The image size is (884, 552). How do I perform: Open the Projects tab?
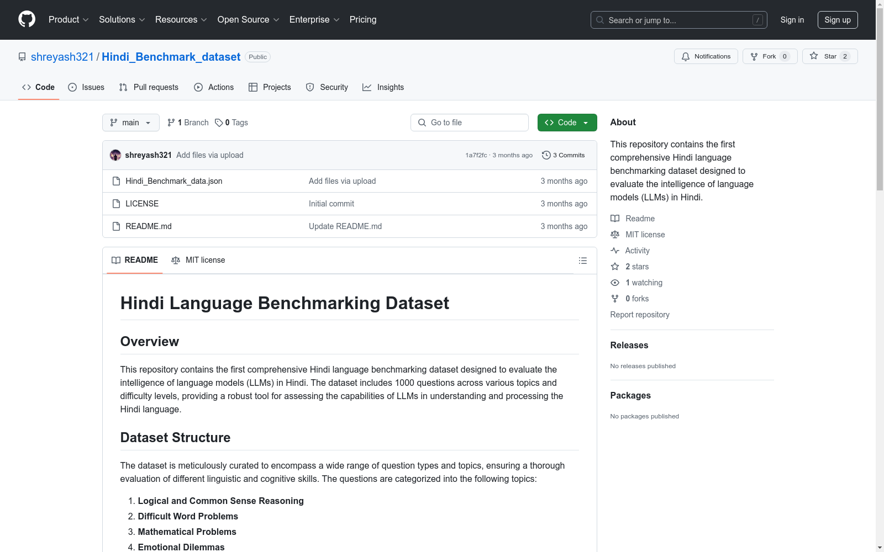click(270, 87)
